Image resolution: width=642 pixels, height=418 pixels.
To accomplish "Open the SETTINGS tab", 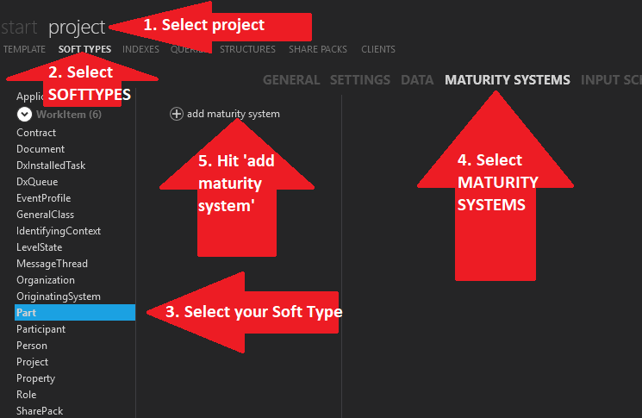I will [360, 80].
